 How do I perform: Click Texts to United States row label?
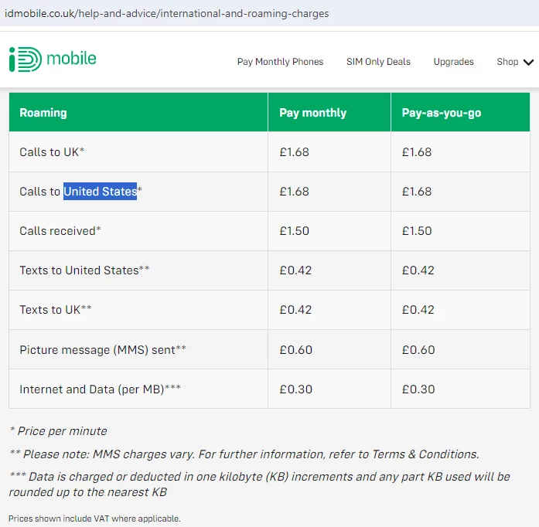[84, 270]
